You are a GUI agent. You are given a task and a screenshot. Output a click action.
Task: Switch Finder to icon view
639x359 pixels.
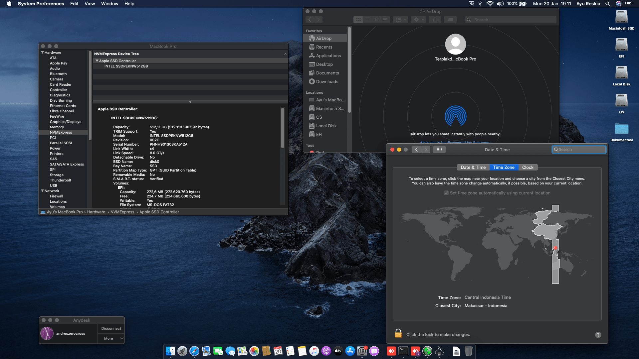[x=358, y=20]
